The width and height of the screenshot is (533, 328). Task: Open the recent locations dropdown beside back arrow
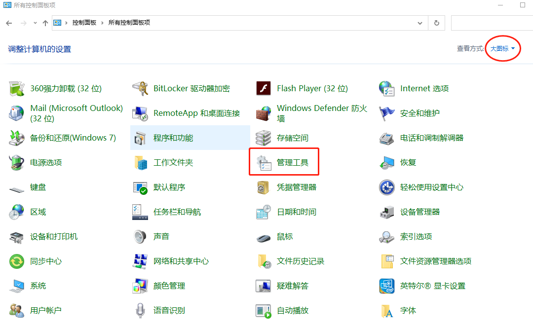(x=35, y=22)
